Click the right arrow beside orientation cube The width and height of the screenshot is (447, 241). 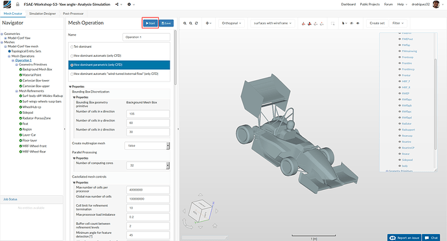pos(216,211)
